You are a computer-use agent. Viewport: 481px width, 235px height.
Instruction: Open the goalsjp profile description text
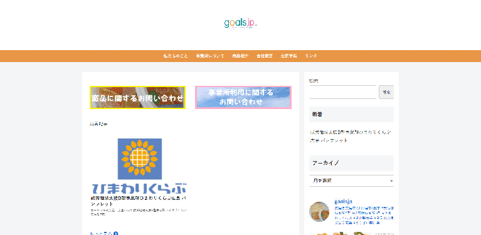(x=364, y=216)
